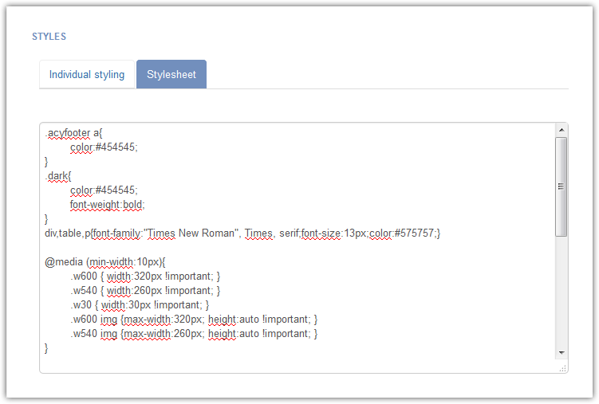
Task: Select the Stylesheet tab
Action: (x=171, y=74)
